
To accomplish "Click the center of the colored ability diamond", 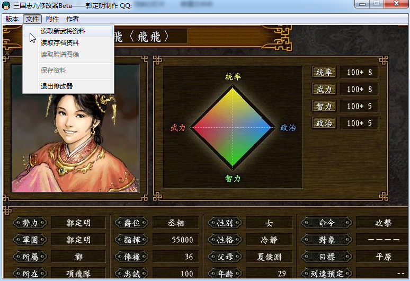I will pyautogui.click(x=233, y=128).
